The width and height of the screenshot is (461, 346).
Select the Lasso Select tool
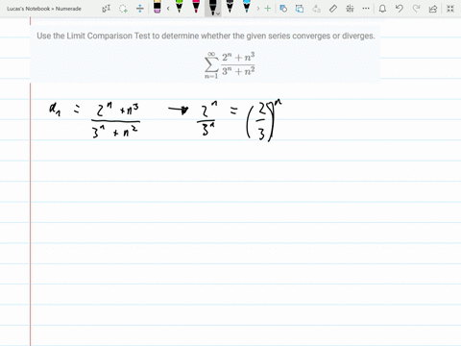[123, 9]
